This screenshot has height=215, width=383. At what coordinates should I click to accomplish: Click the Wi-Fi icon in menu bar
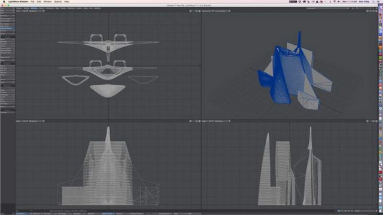(x=335, y=1)
